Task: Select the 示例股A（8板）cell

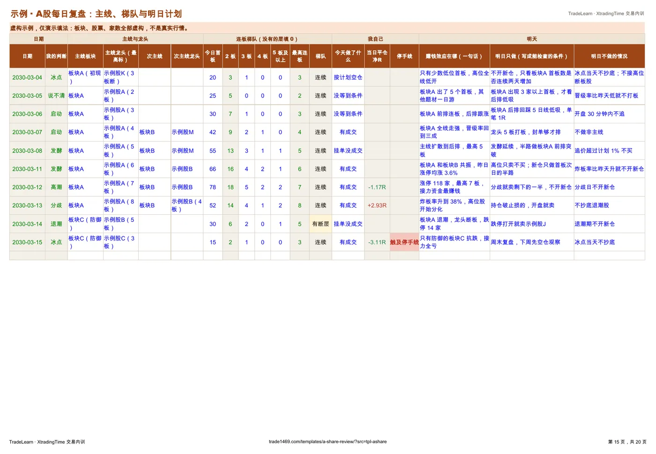Action: point(121,205)
